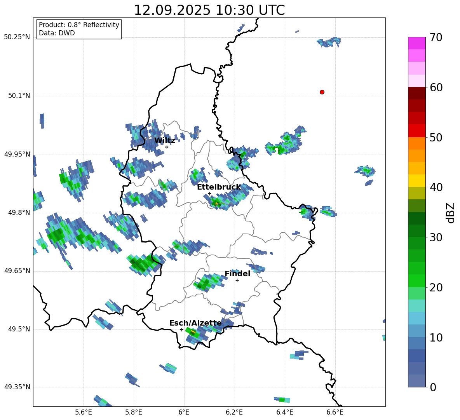This screenshot has height=420, width=460.
Task: Click the 30 colorbar tick label
Action: pos(436,237)
